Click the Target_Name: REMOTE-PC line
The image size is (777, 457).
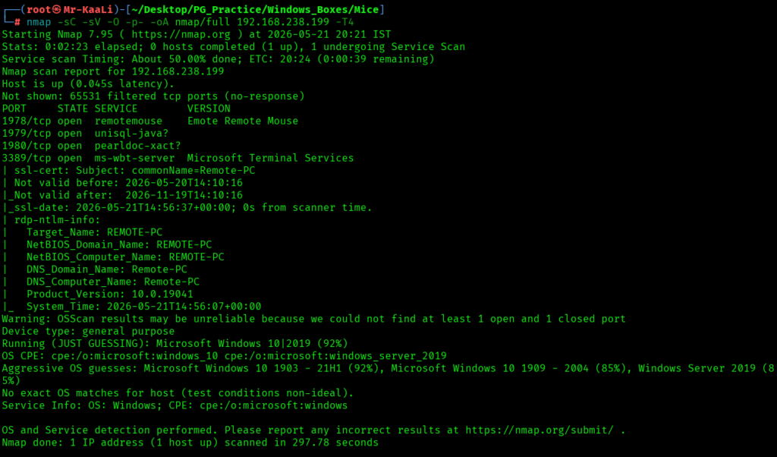[94, 232]
